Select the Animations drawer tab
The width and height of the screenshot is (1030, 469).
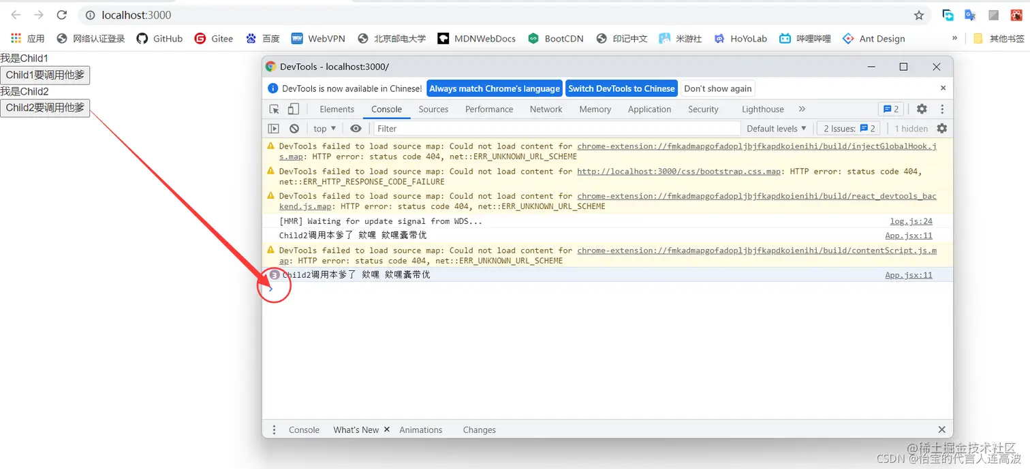421,430
